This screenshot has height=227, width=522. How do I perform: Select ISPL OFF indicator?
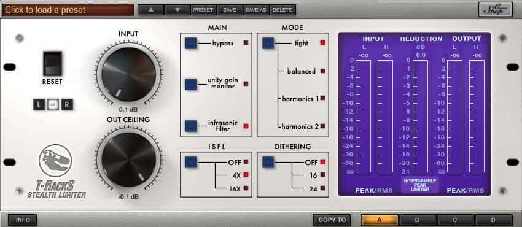(x=246, y=162)
